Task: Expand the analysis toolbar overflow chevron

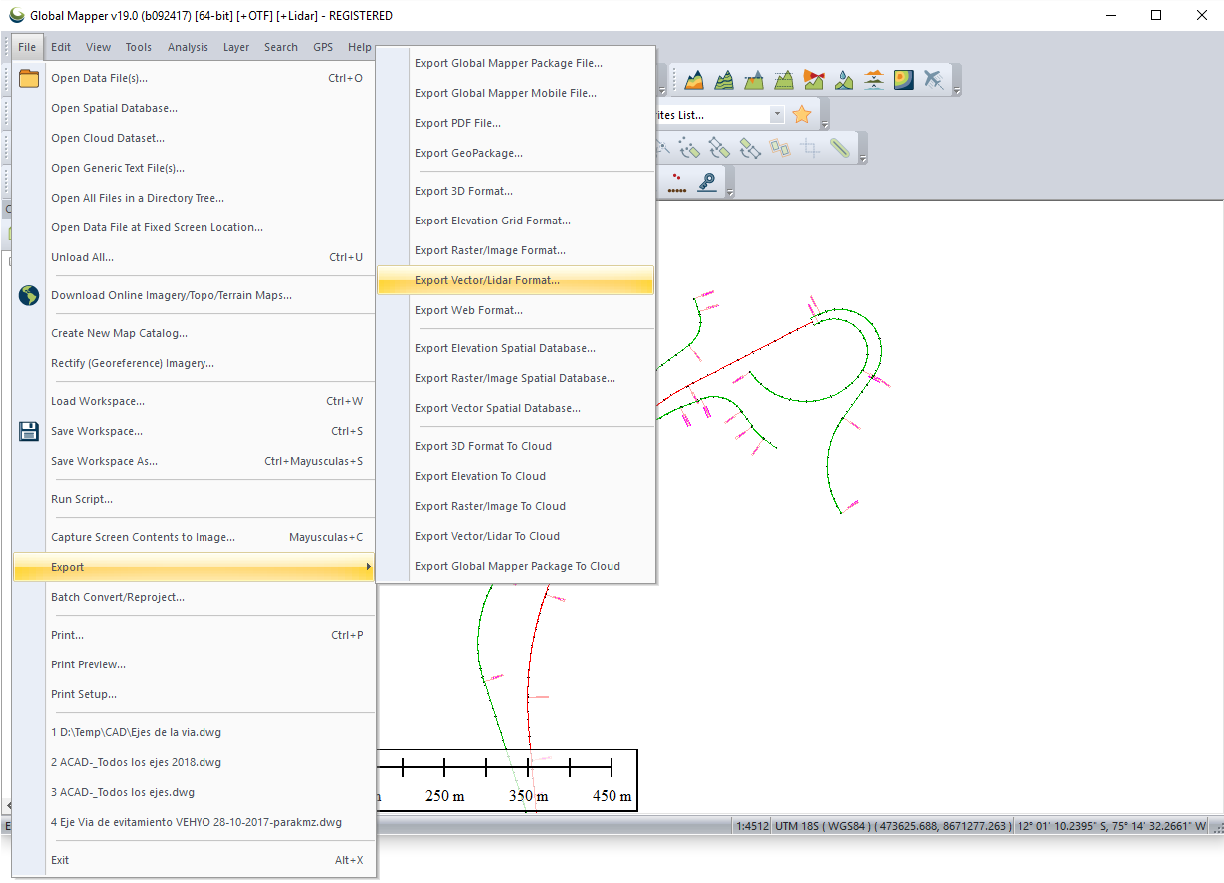Action: pos(956,89)
